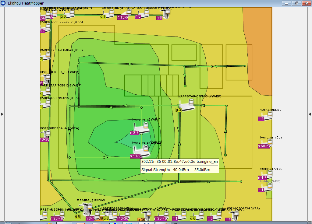Click the 'WARPSTAR-CFFD33-W (WEP)' network label
This screenshot has height=224, width=312.
pyautogui.click(x=199, y=96)
